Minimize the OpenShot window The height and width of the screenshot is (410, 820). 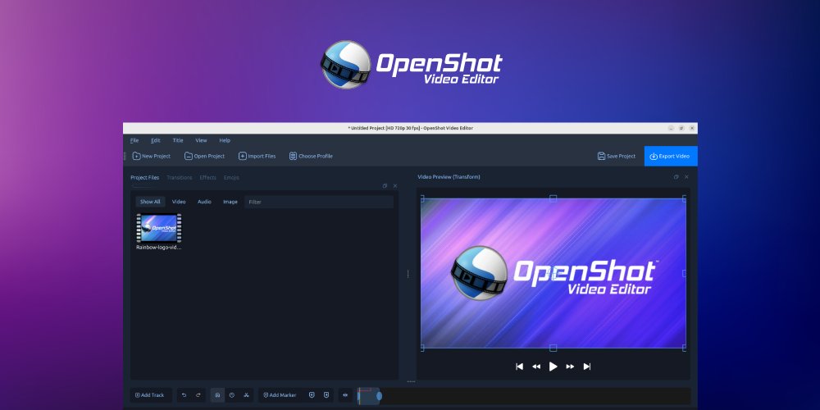671,128
